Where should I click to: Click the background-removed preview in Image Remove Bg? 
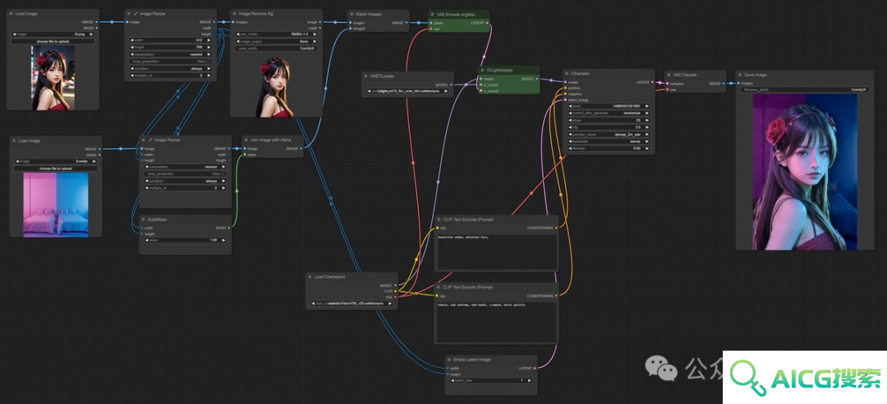(275, 86)
